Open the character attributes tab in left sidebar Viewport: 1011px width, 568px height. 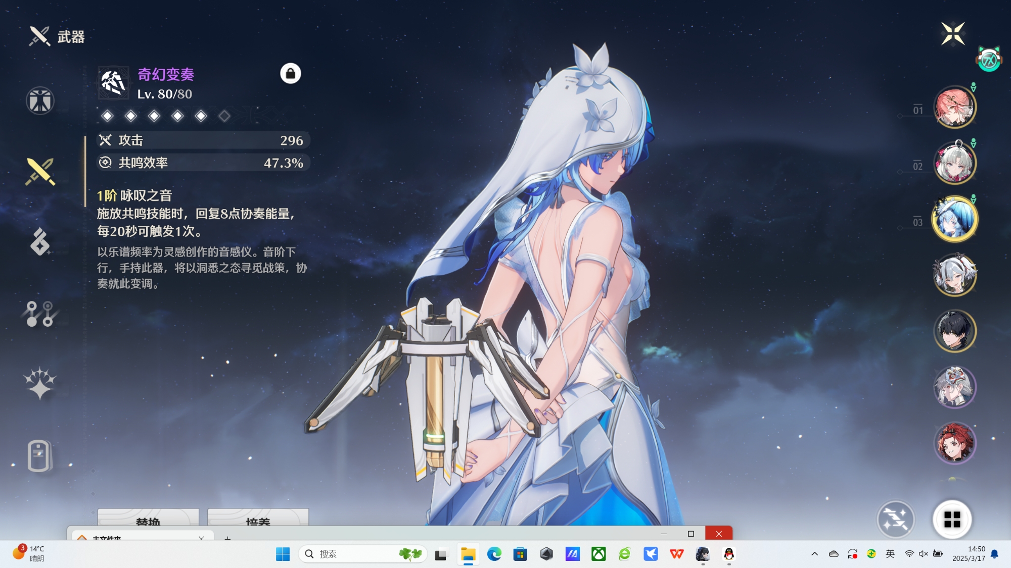point(40,100)
